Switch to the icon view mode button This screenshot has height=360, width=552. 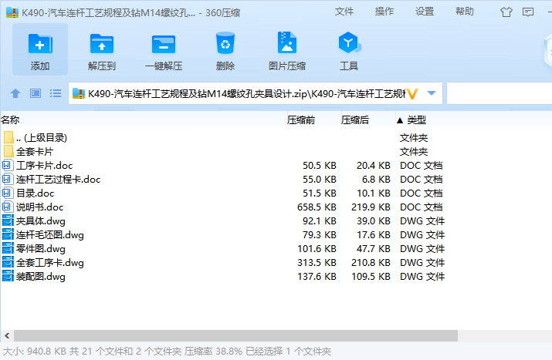tap(36, 93)
